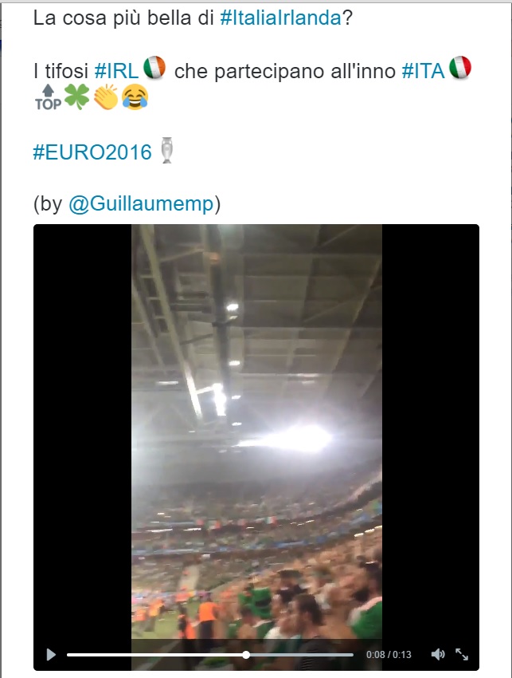512x678 pixels.
Task: Open the #ITA hashtag link
Action: click(423, 71)
